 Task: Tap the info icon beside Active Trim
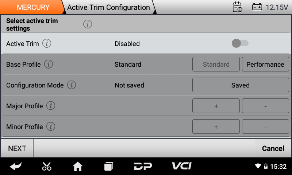click(47, 44)
